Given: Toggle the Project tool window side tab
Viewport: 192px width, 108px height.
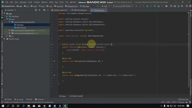Looking at the screenshot, I should pos(2,14).
